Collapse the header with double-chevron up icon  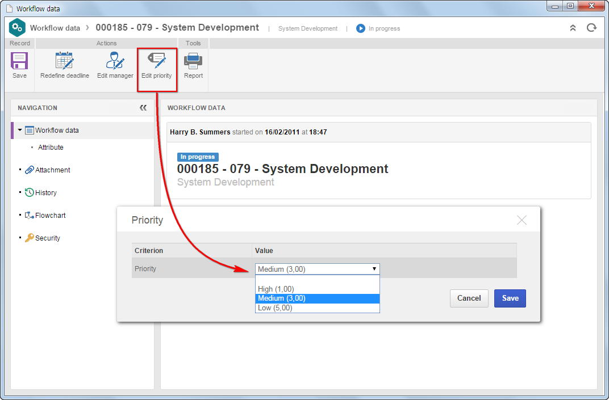(573, 28)
